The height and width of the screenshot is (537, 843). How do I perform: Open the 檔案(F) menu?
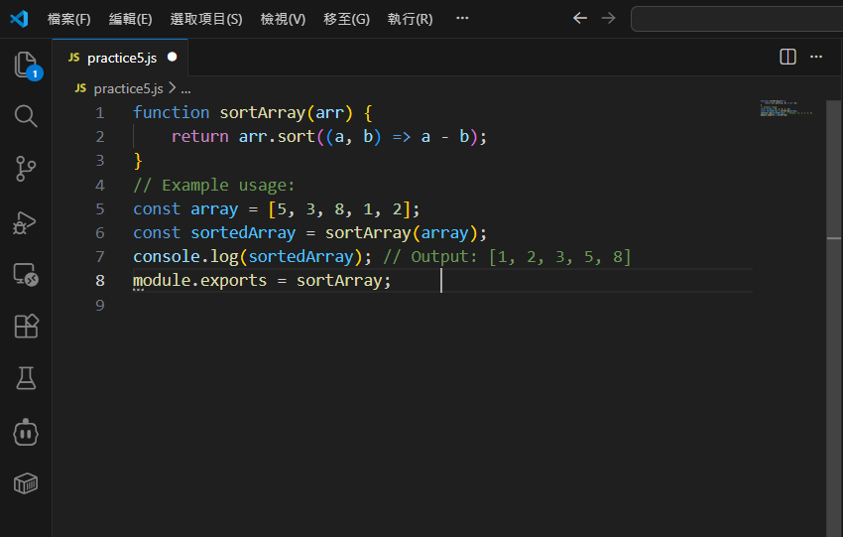(68, 19)
